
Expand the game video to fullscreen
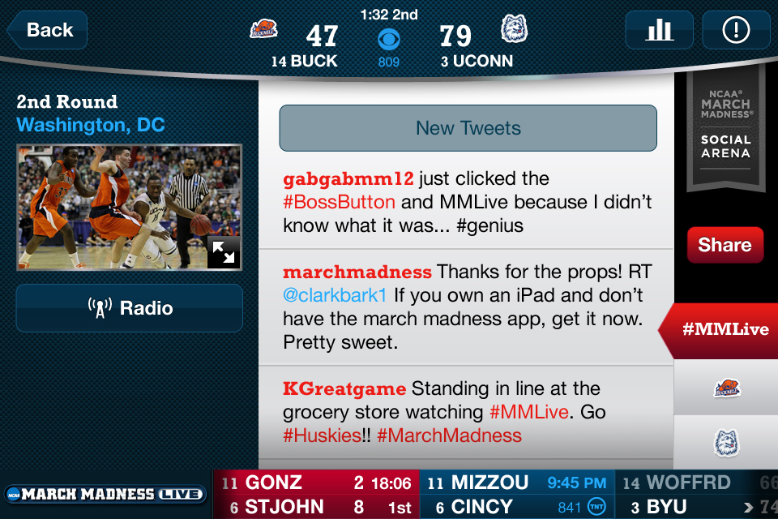pos(224,252)
